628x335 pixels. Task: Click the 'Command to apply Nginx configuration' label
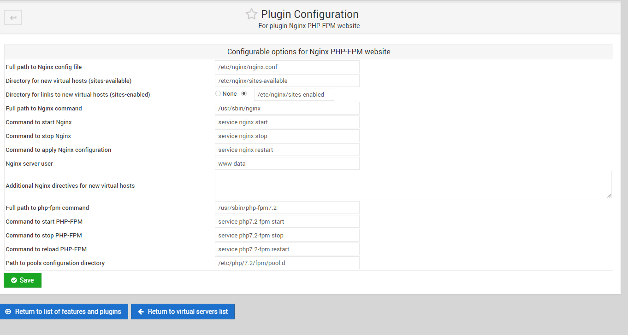click(x=59, y=150)
